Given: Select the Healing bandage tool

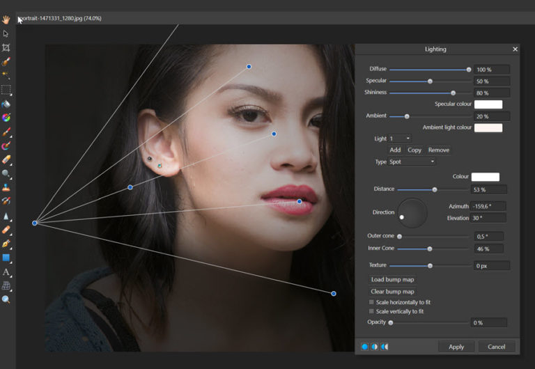Looking at the screenshot, I should (x=6, y=230).
